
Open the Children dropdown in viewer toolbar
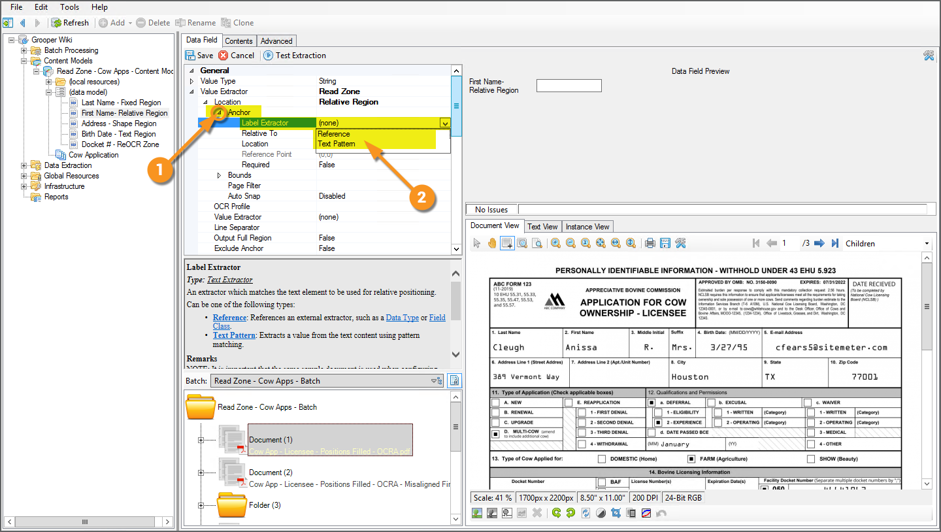927,244
